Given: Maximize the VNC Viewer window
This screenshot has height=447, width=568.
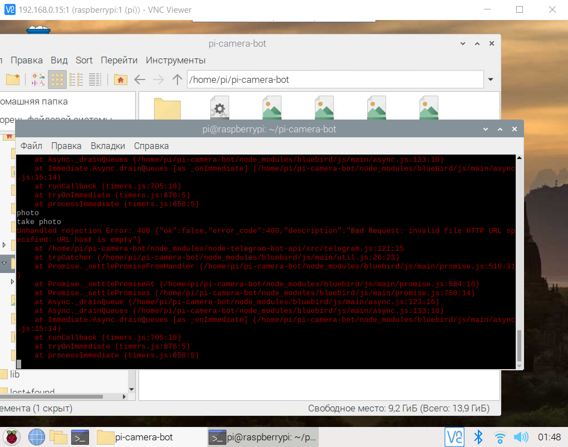Looking at the screenshot, I should point(520,10).
